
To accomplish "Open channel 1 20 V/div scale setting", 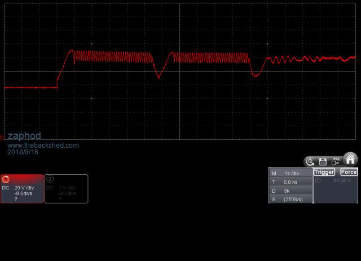I will [x=25, y=187].
